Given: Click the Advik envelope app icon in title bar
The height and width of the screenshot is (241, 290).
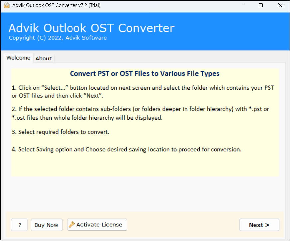Looking at the screenshot, I should pos(7,5).
